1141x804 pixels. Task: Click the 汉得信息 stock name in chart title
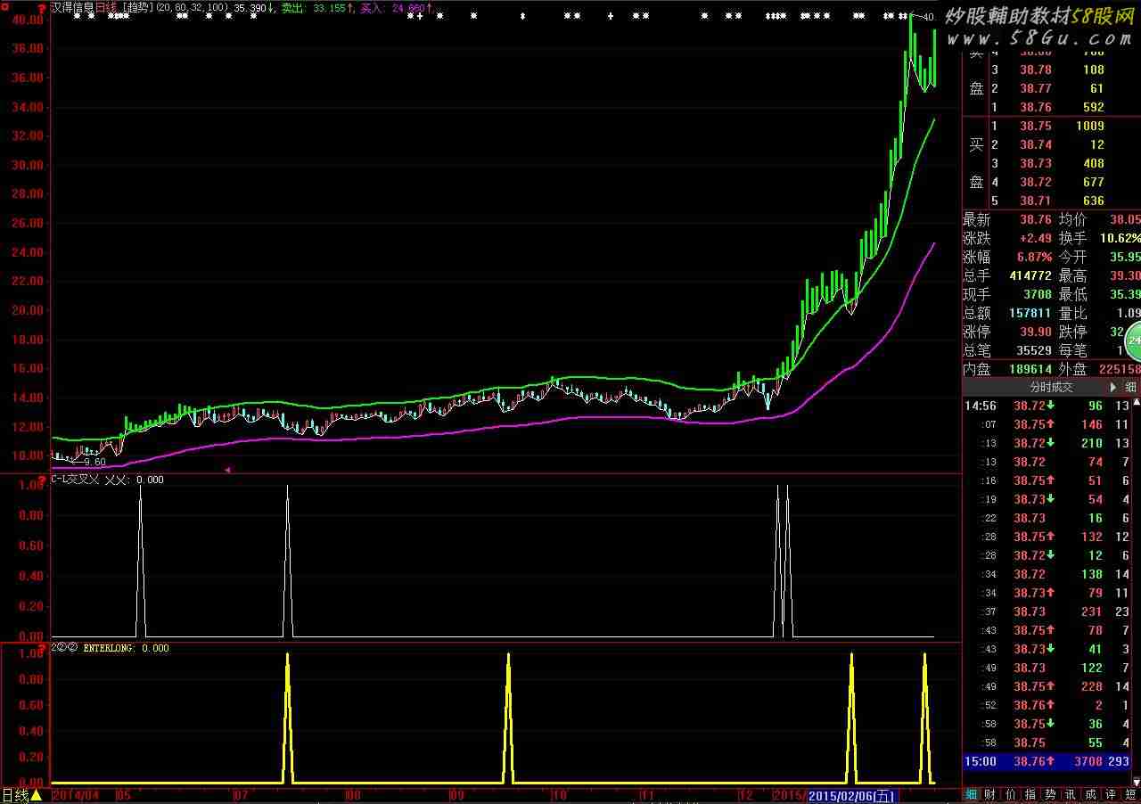71,7
